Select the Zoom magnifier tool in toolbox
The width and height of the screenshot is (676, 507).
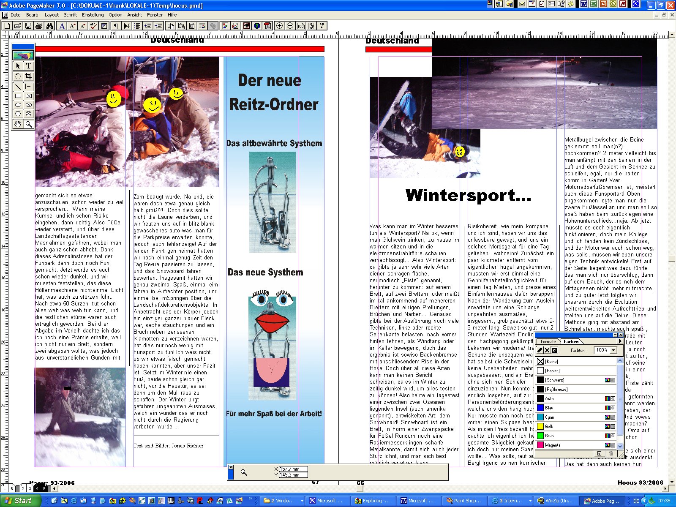coord(28,124)
